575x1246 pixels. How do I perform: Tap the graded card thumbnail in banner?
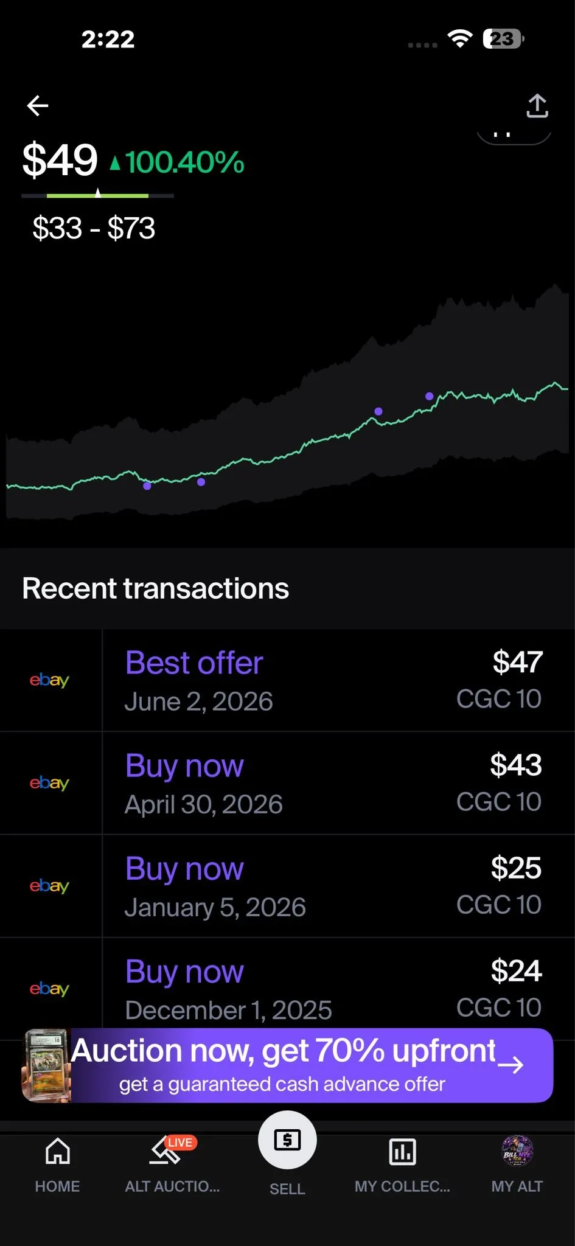(47, 1065)
